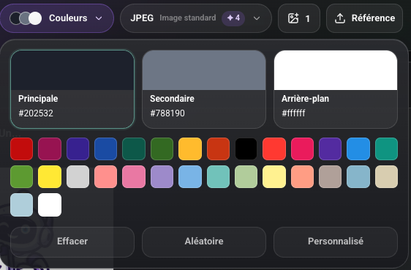Pick the amber orange-yellow swatch
The image size is (411, 270).
tap(190, 149)
